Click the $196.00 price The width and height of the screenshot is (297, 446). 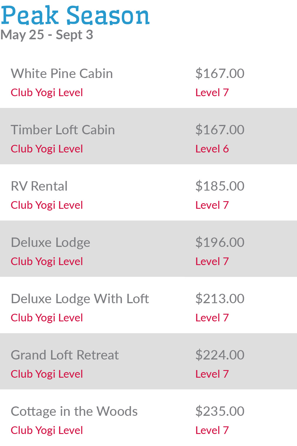220,242
